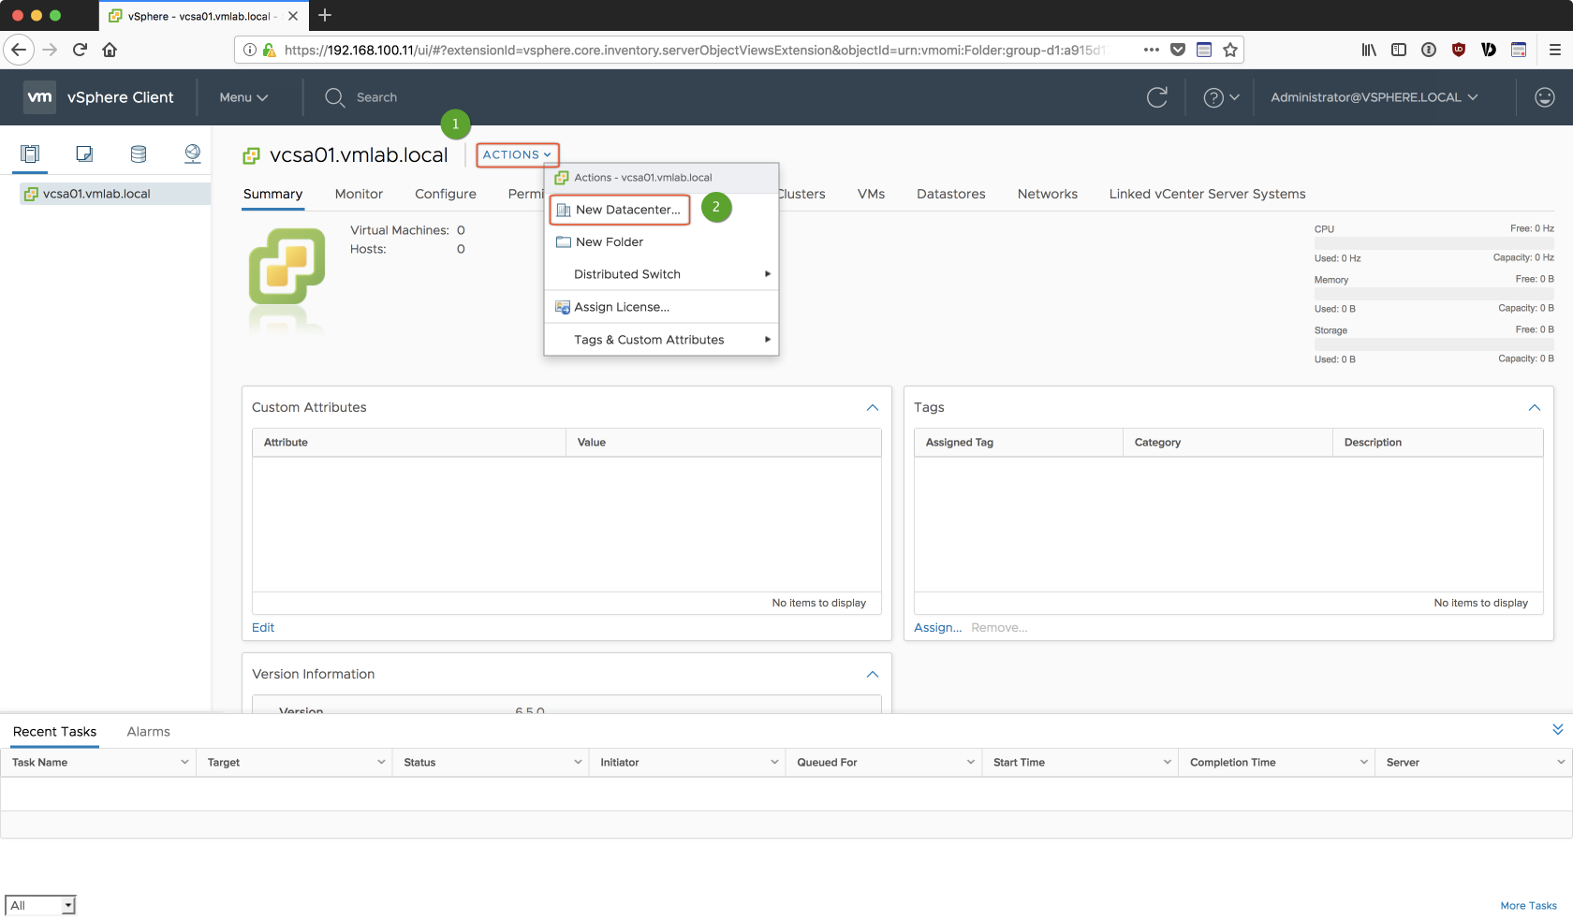Click the browser home icon
Viewport: 1573px width, 920px height.
pyautogui.click(x=110, y=50)
